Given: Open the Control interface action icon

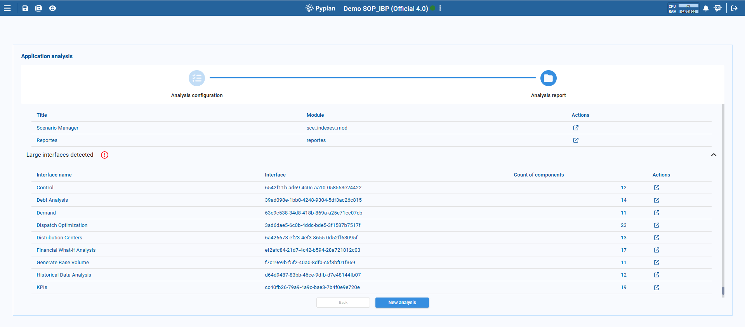Looking at the screenshot, I should pos(656,187).
